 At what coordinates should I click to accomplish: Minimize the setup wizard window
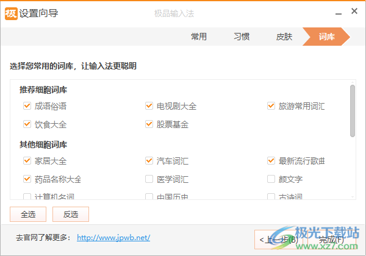pyautogui.click(x=339, y=14)
